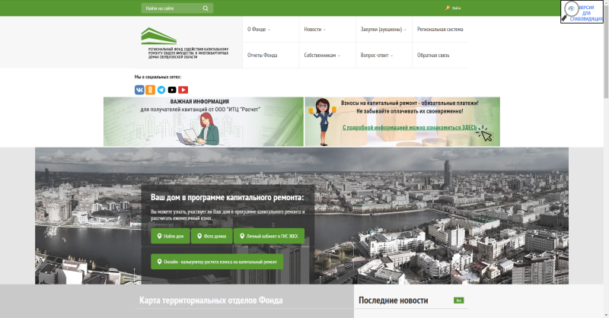Click the map pin in Найти дом
This screenshot has height=318, width=609.
(x=159, y=236)
